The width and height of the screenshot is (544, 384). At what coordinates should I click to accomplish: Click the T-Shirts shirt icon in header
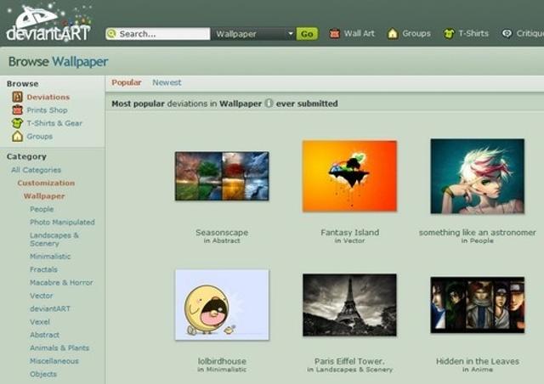(449, 34)
